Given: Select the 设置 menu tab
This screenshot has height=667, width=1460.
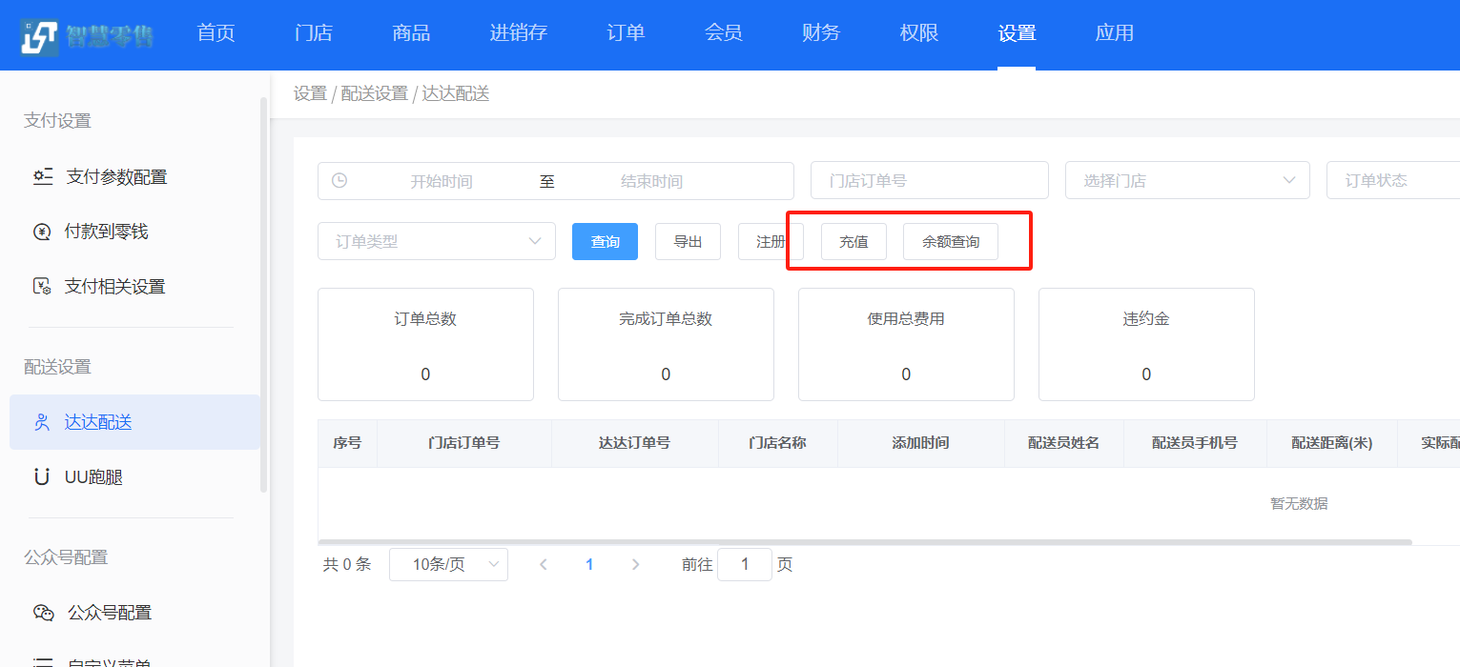Looking at the screenshot, I should tap(1017, 33).
